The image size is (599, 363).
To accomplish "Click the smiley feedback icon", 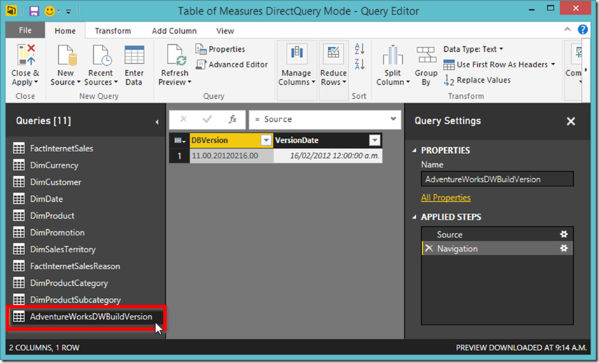I will (x=50, y=11).
